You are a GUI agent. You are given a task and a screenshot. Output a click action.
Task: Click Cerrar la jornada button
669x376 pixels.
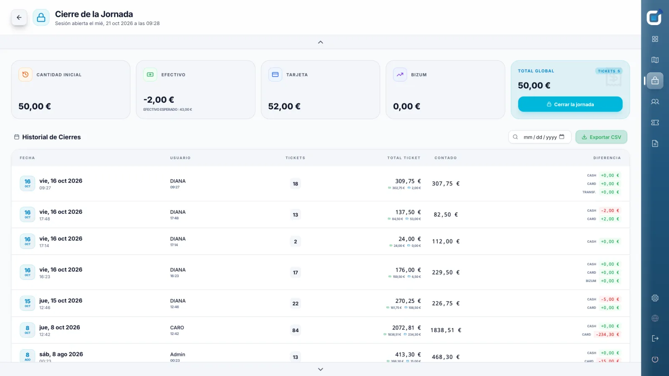point(570,104)
